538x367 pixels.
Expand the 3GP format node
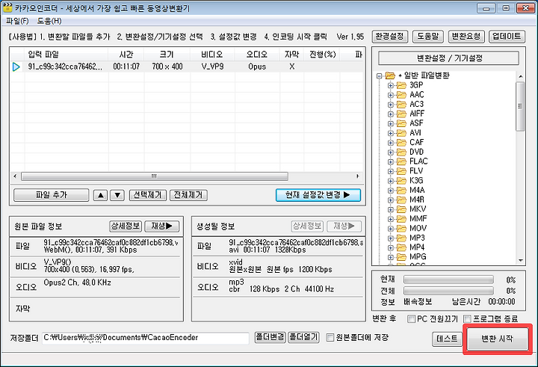click(x=391, y=85)
